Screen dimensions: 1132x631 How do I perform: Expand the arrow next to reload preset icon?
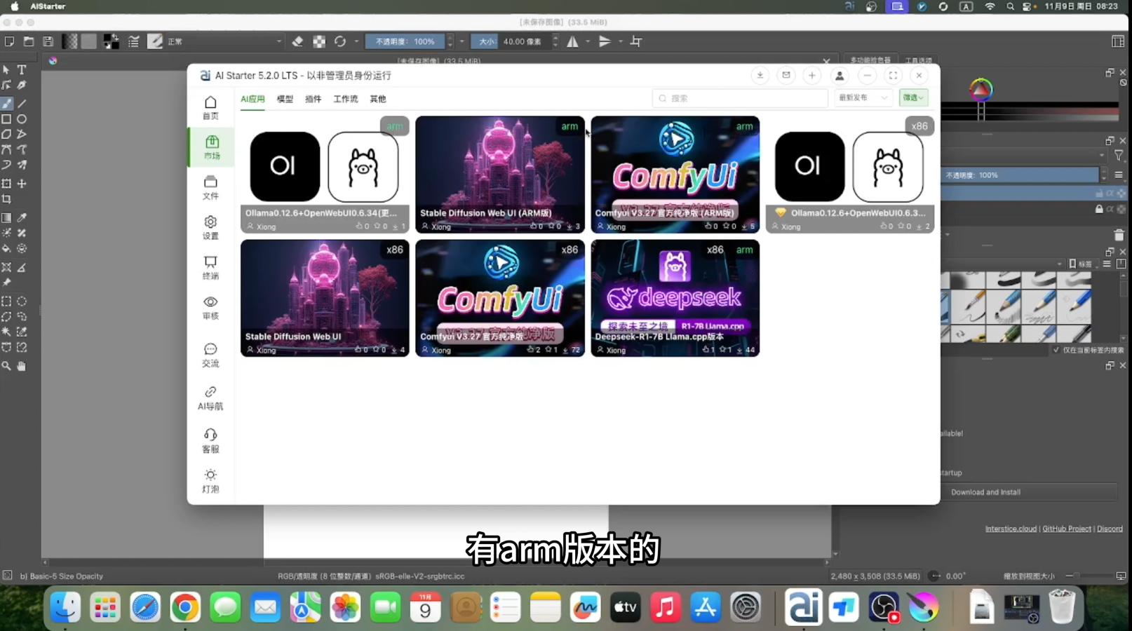356,41
